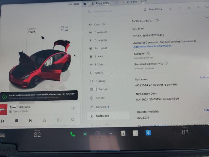
Task: Tap the Model 3 name heading
Action: [145, 21]
